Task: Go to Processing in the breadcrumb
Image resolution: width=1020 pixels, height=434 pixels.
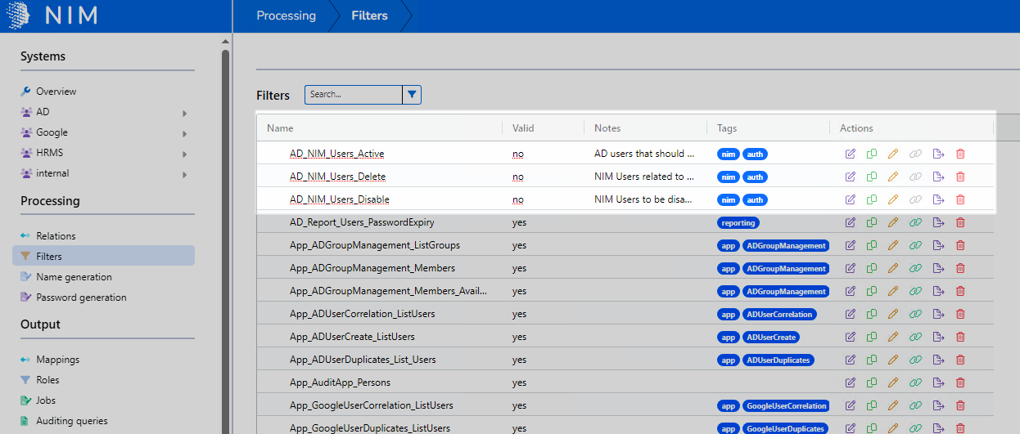Action: pyautogui.click(x=286, y=16)
